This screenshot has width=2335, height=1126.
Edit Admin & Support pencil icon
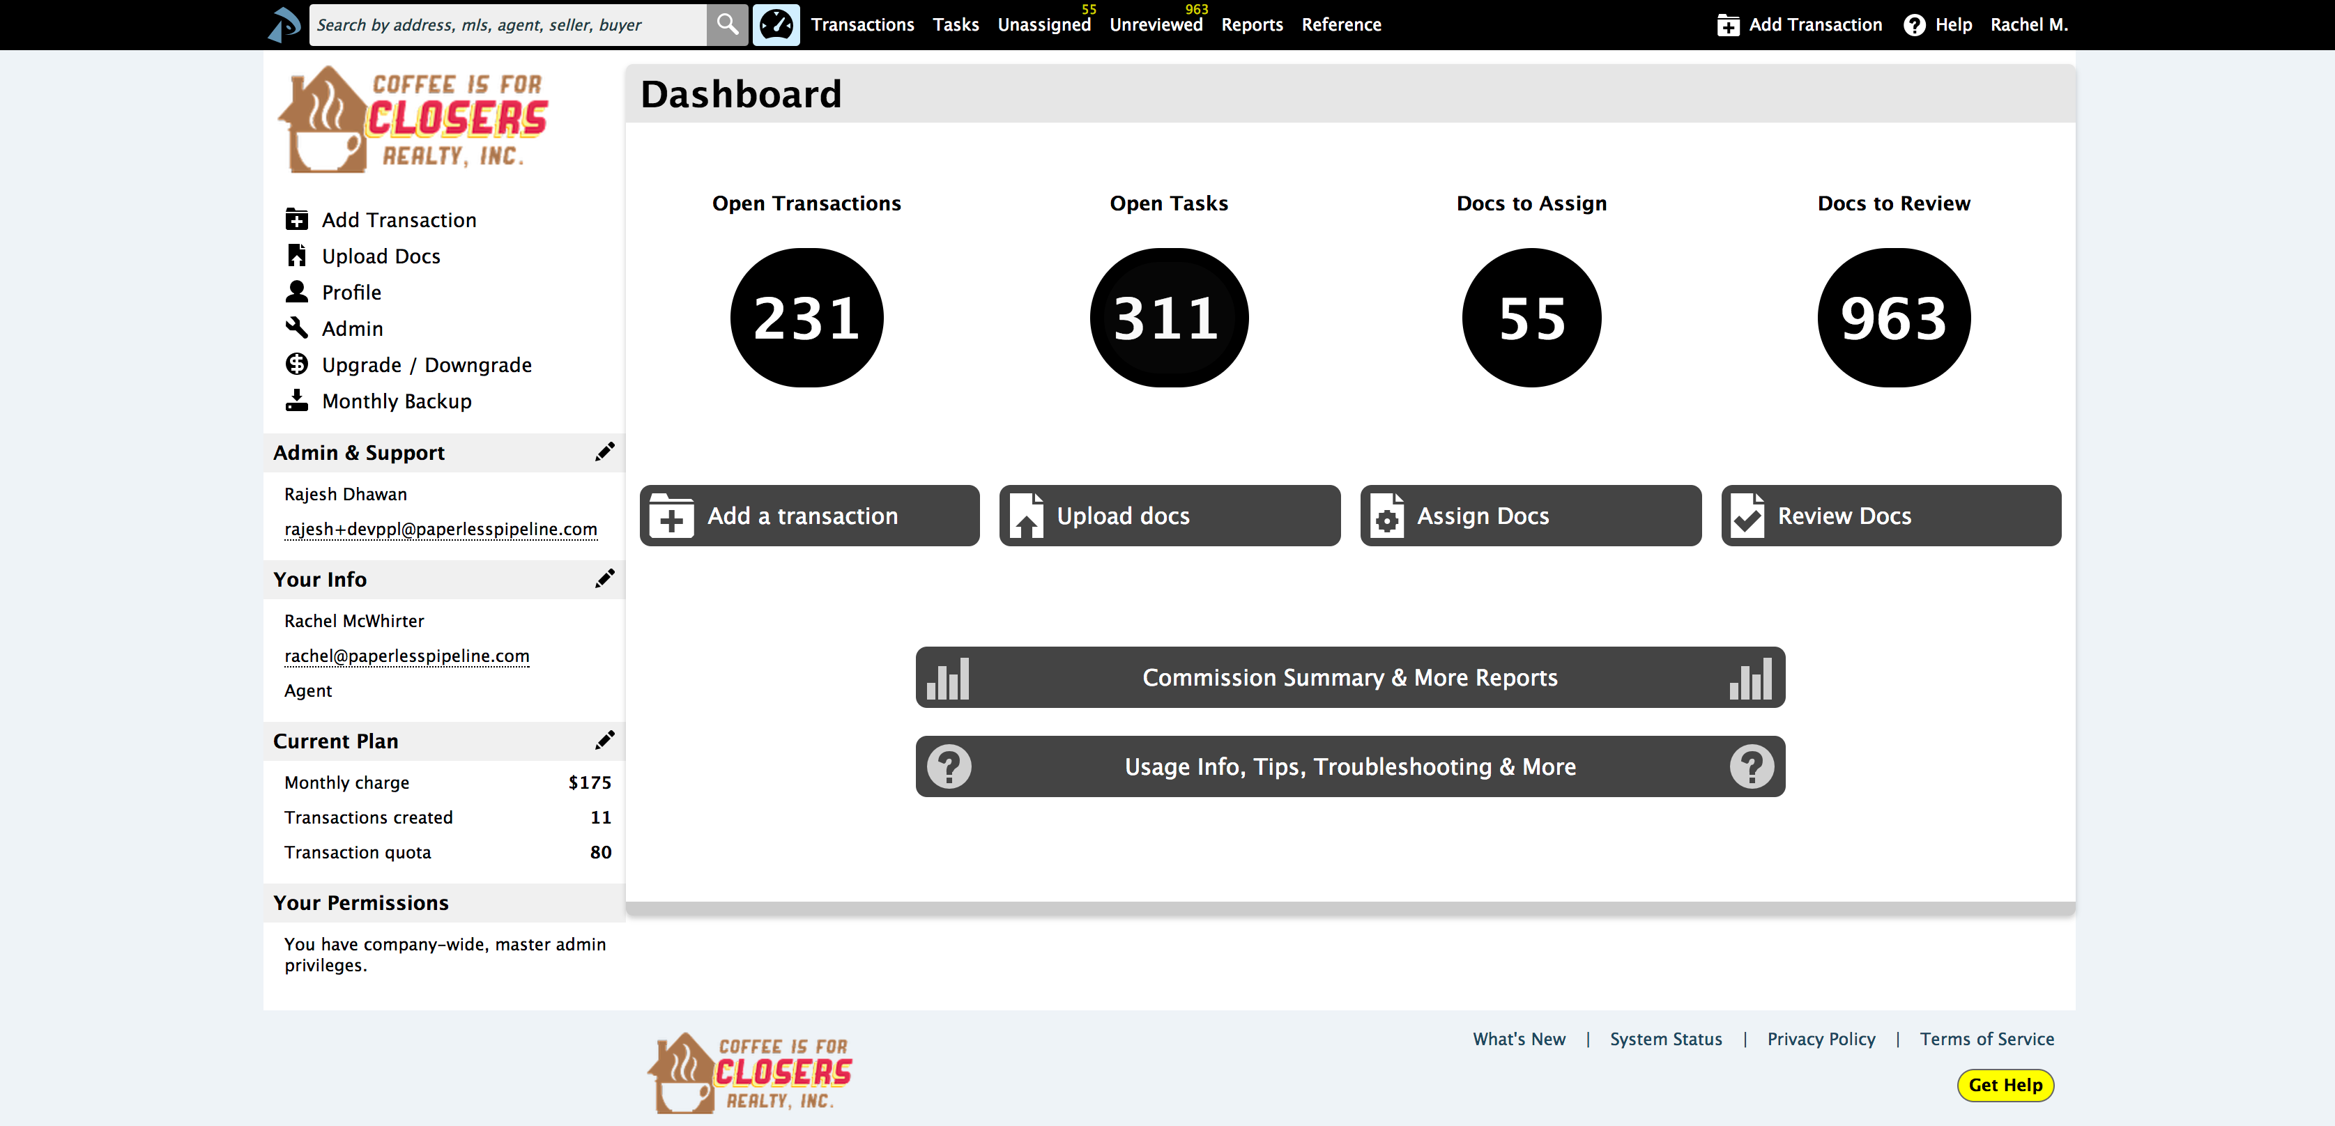(604, 452)
